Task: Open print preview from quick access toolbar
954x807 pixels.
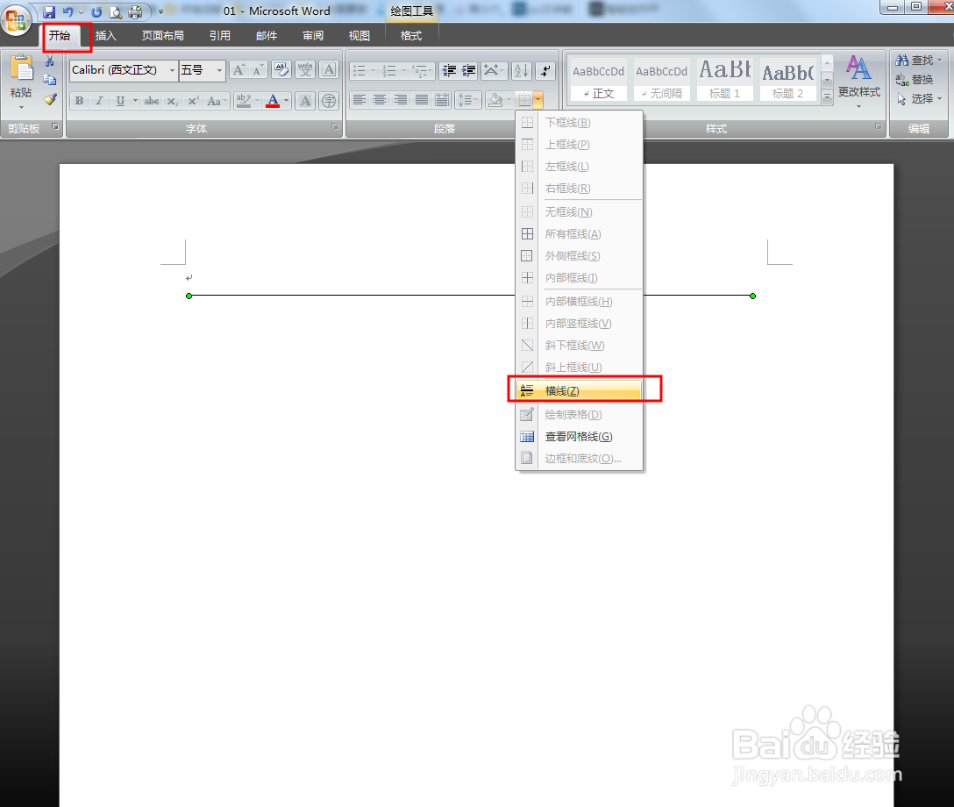Action: 116,11
